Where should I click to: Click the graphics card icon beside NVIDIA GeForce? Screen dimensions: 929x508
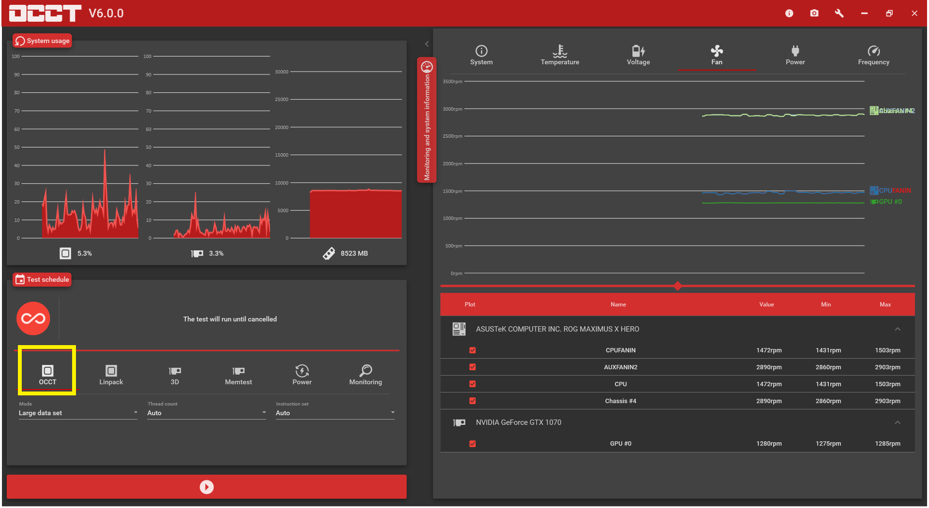click(459, 422)
